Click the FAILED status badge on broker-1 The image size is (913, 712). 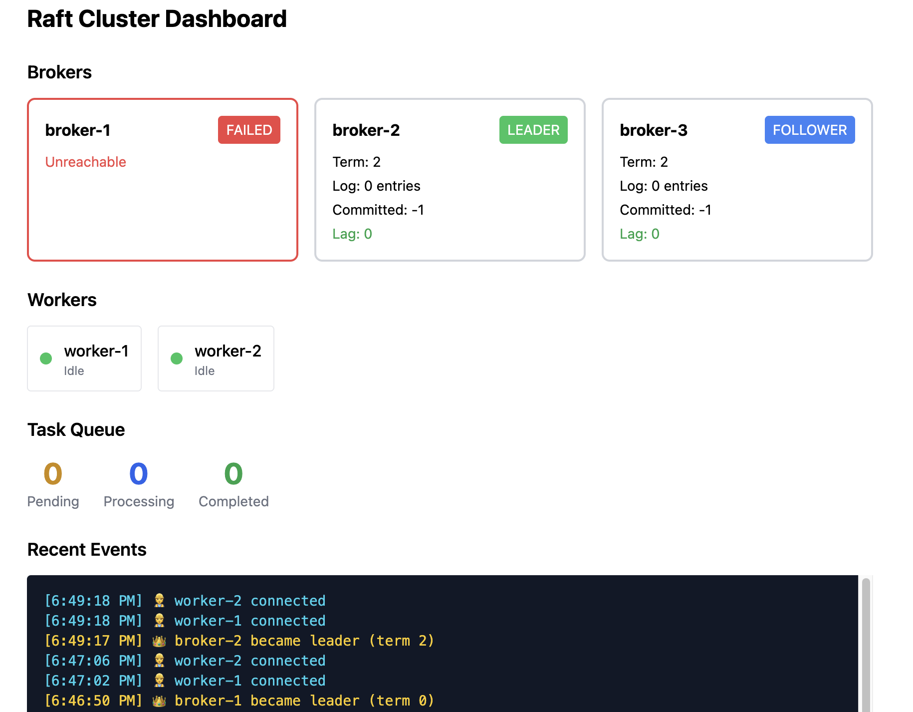click(248, 130)
